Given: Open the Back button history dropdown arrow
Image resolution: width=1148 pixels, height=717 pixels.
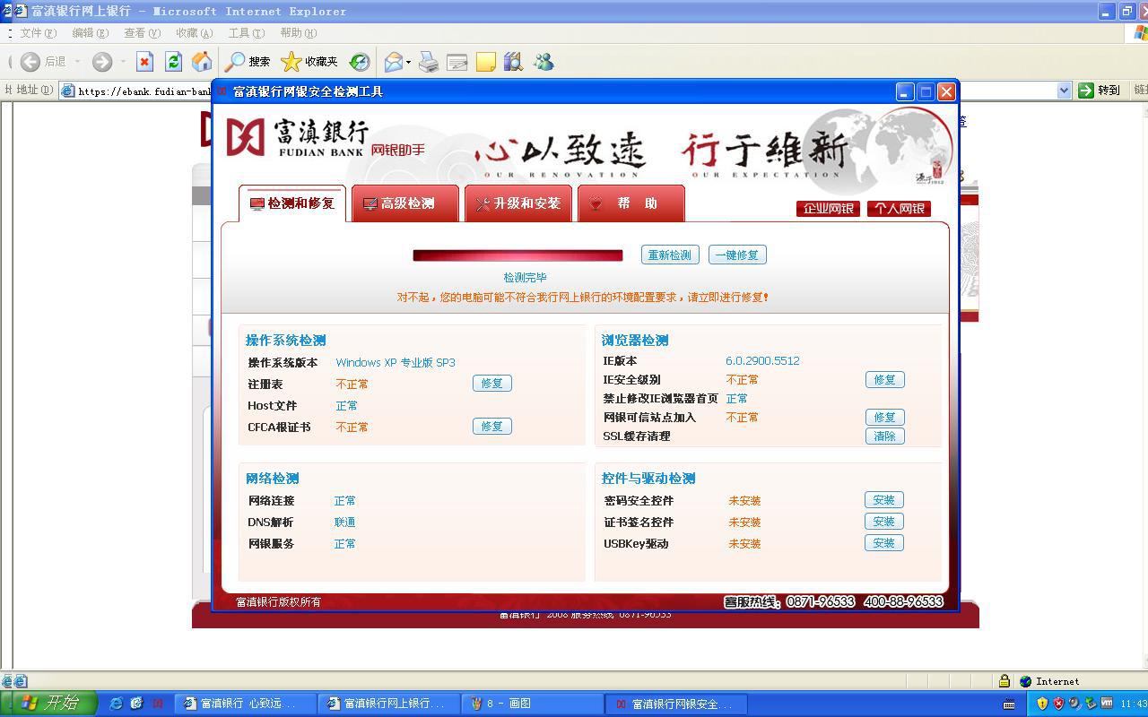Looking at the screenshot, I should pyautogui.click(x=77, y=62).
